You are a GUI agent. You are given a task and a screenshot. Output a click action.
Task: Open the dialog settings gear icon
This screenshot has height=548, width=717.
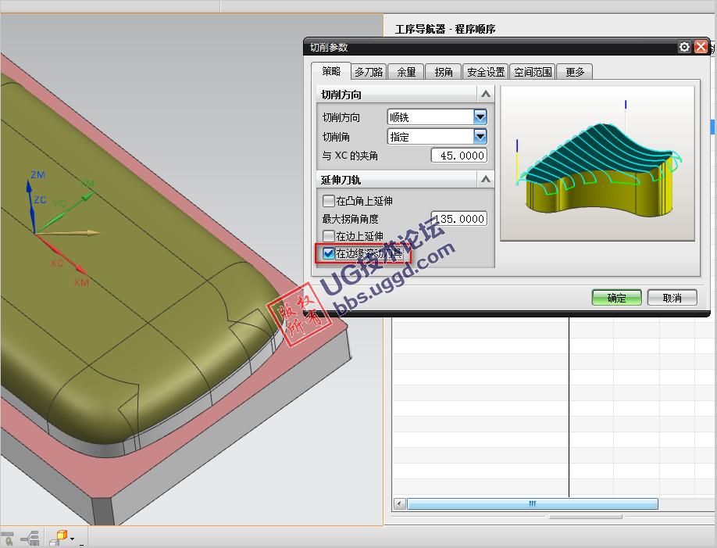684,47
